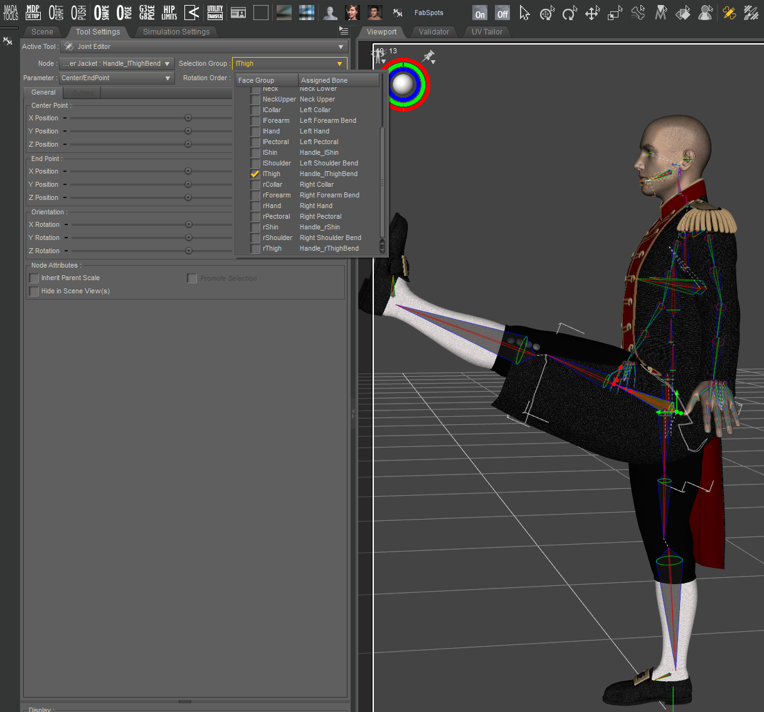764x712 pixels.
Task: Select the Translate move tool
Action: (593, 13)
